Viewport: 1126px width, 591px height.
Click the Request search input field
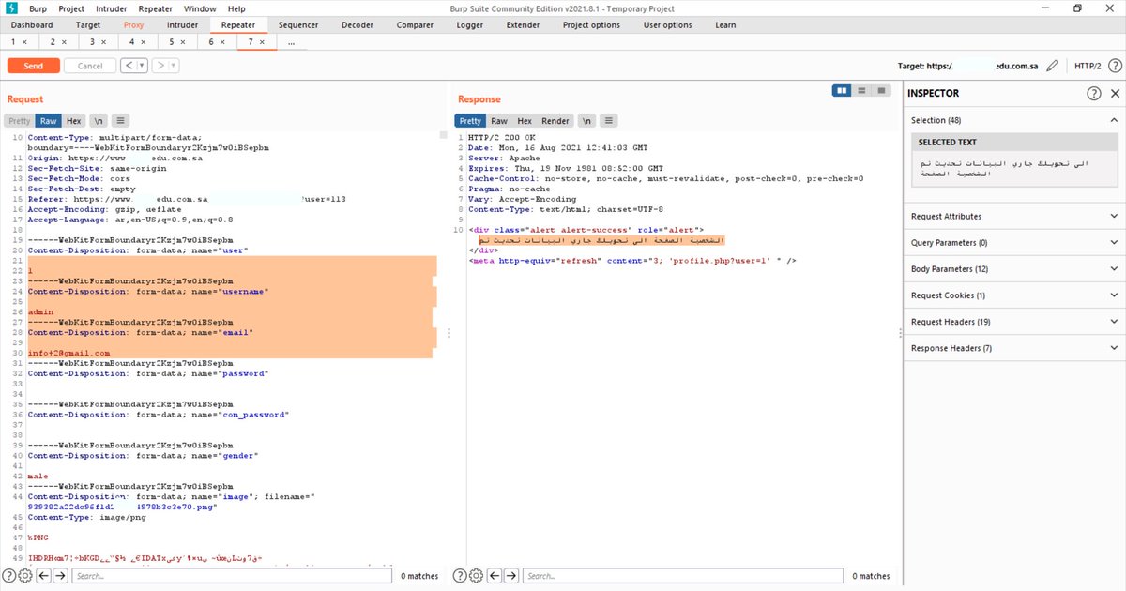pos(233,576)
